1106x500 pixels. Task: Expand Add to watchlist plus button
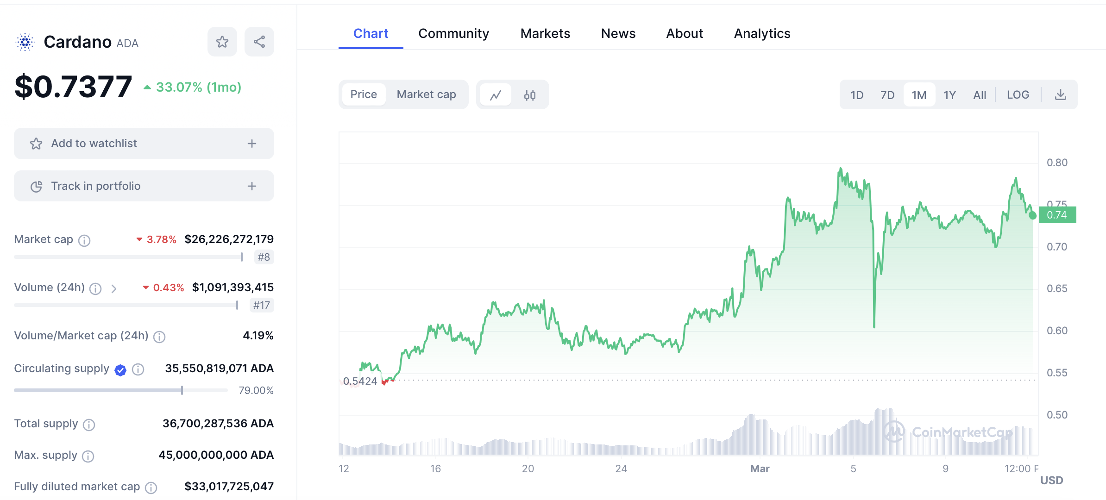tap(252, 144)
